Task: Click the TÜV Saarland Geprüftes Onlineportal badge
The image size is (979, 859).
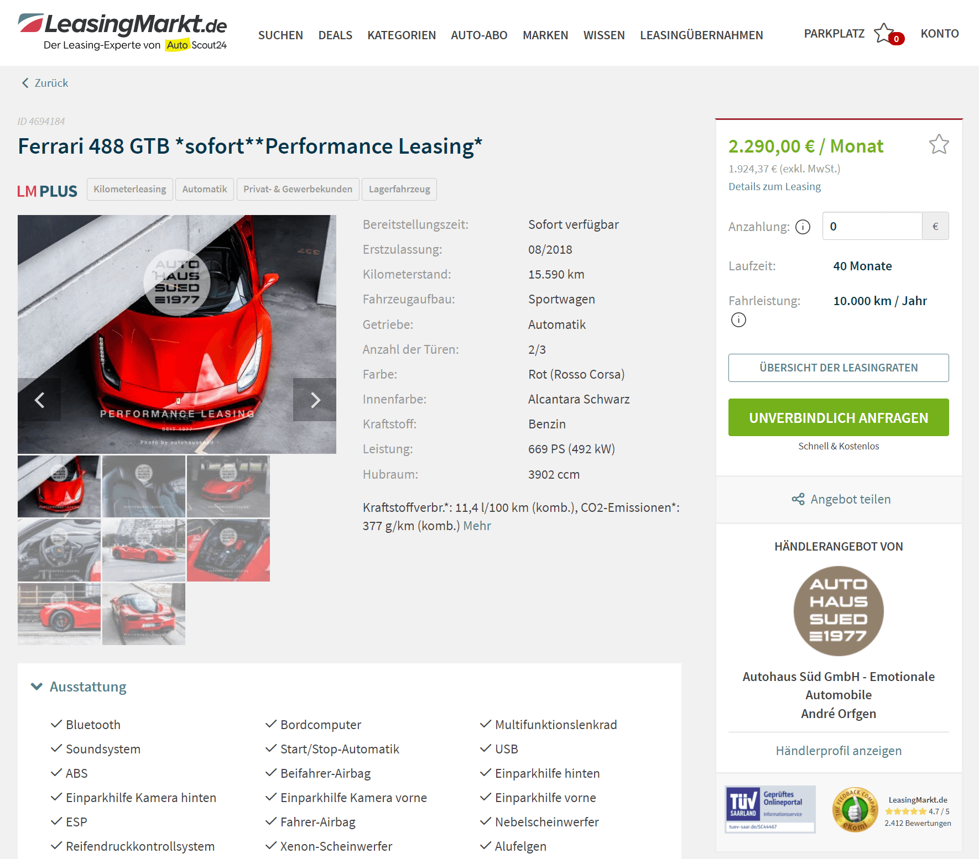Action: tap(770, 809)
